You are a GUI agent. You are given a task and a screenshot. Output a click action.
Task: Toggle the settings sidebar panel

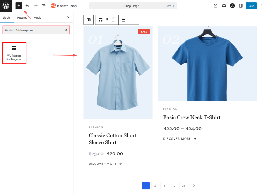coord(241,6)
